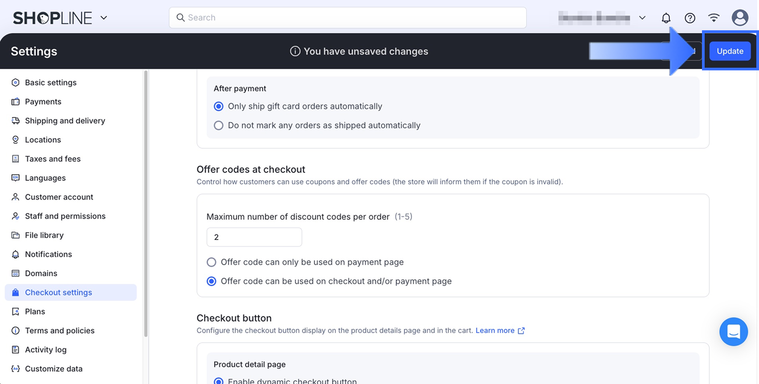Select 'Only ship gift card orders automatically'
The image size is (759, 384).
click(x=219, y=106)
